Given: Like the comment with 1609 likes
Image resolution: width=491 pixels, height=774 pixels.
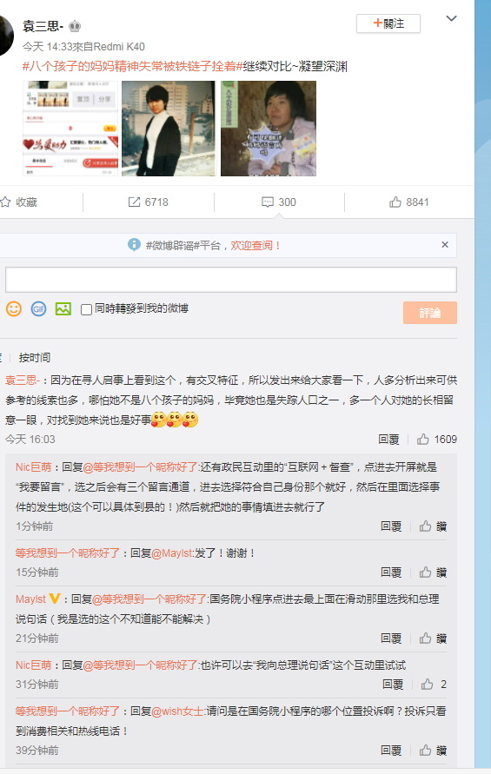Looking at the screenshot, I should [x=423, y=440].
